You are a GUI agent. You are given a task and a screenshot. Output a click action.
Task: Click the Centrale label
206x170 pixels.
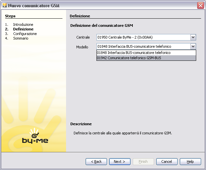83,37
